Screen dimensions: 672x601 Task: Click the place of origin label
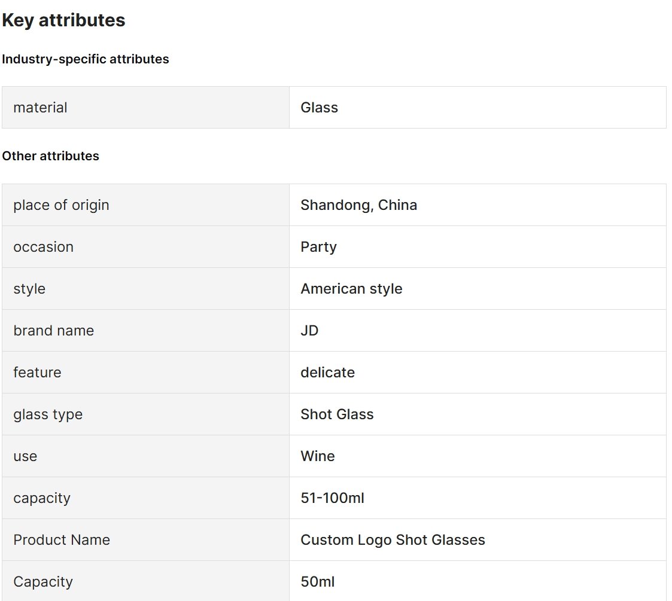61,205
